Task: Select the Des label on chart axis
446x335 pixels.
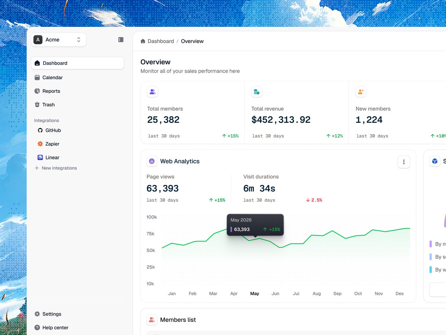Action: coord(400,294)
